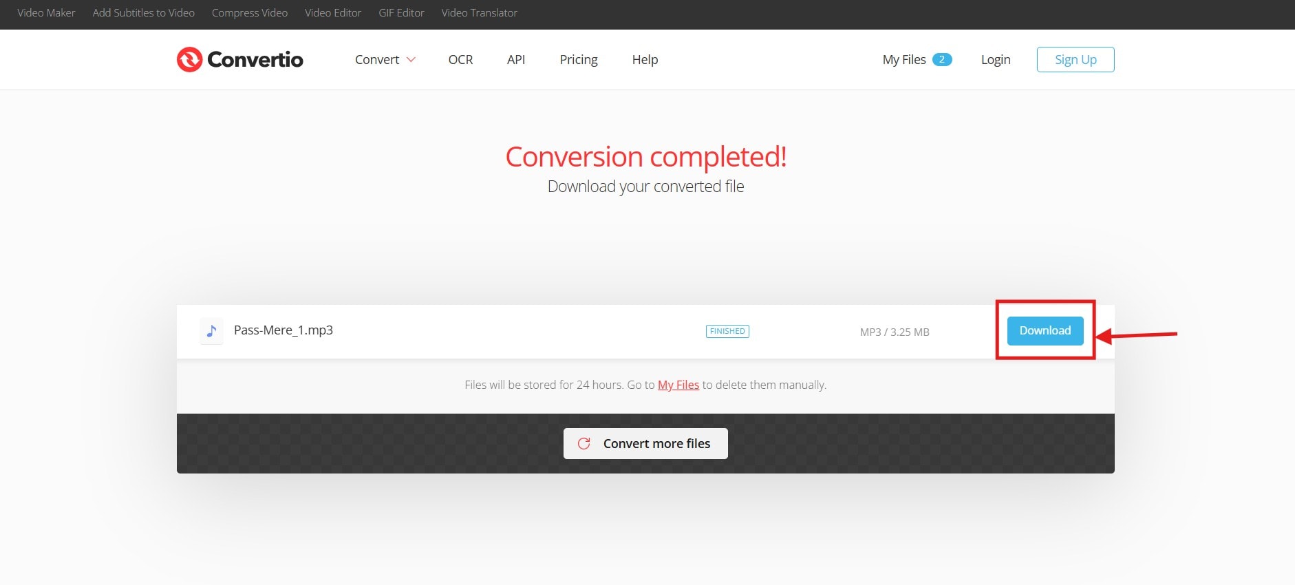Open the OCR page
1295x585 pixels.
pyautogui.click(x=460, y=60)
